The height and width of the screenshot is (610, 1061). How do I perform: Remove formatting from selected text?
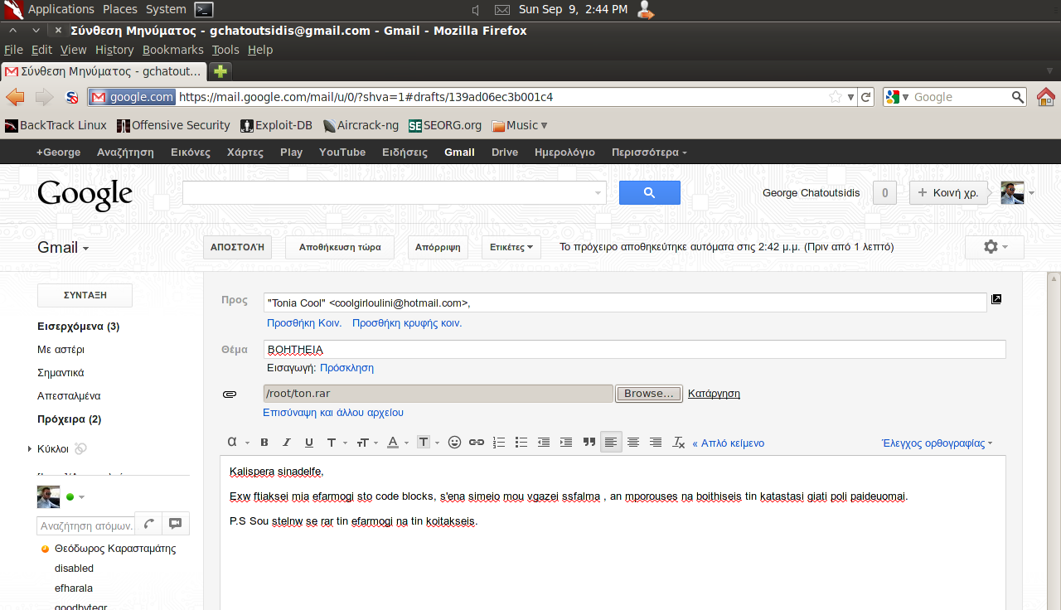[678, 443]
